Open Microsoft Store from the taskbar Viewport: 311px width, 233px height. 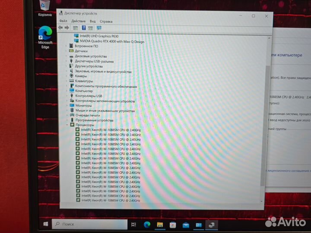173,225
